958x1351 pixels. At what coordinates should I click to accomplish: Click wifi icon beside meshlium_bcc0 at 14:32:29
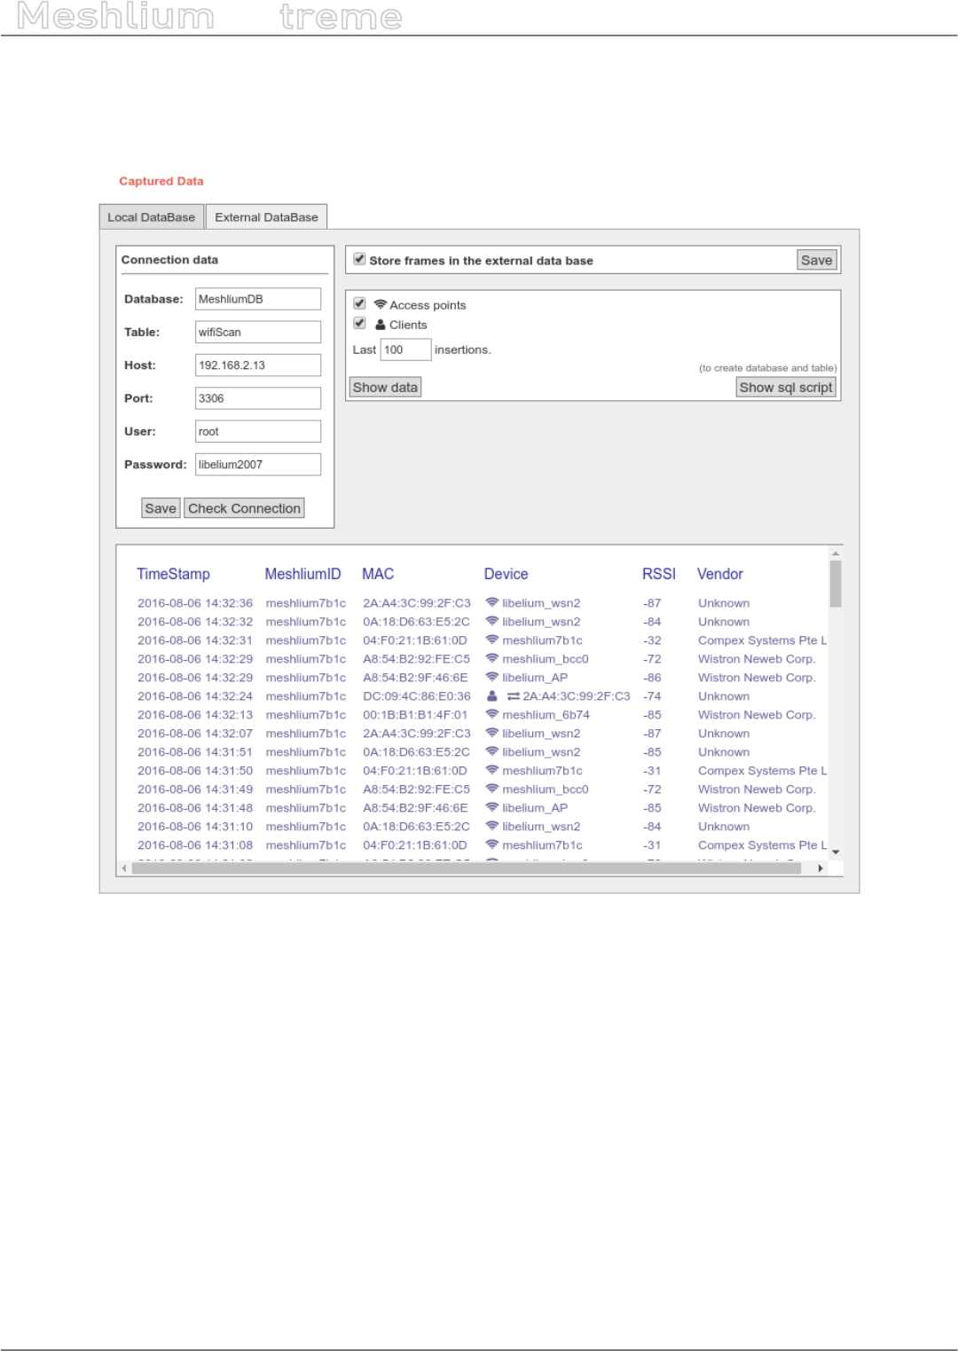tap(491, 658)
